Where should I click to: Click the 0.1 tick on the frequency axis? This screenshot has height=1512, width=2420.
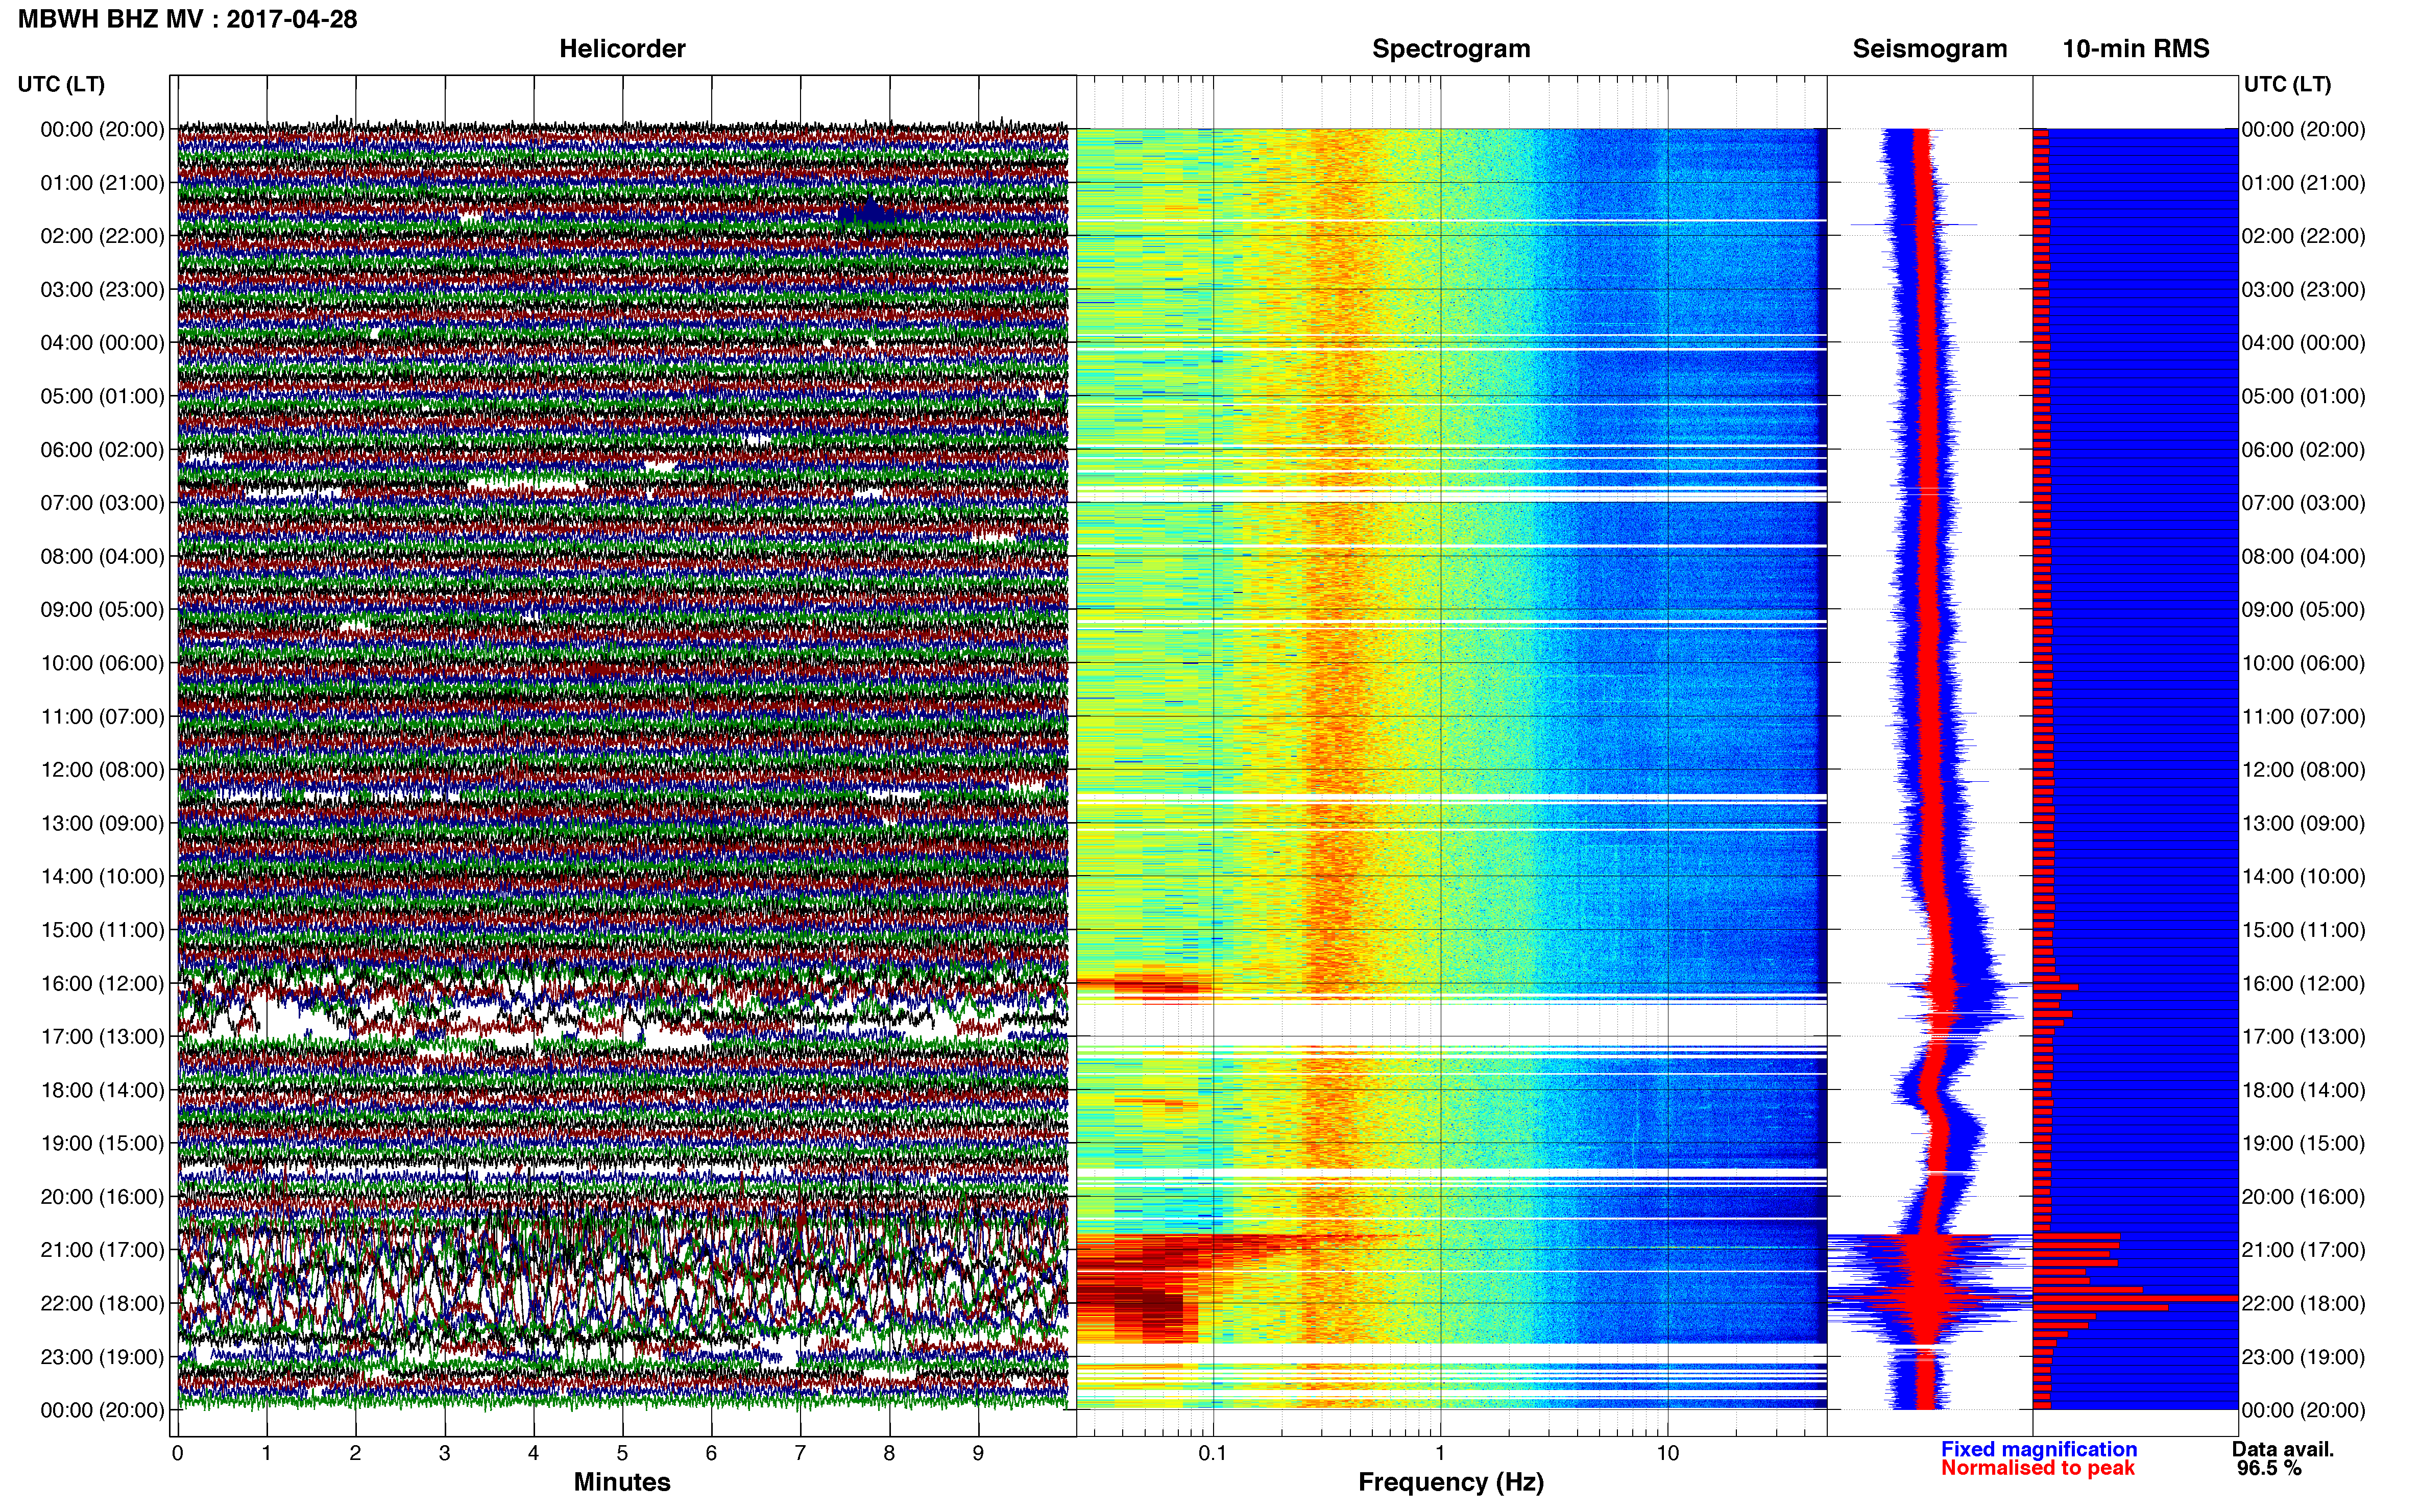tap(1213, 1453)
